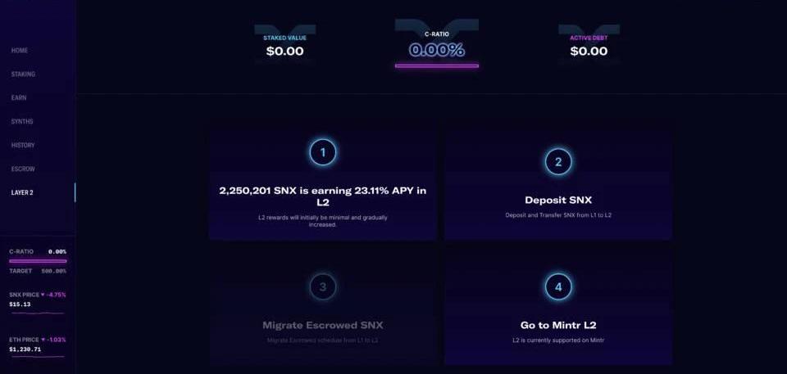The height and width of the screenshot is (374, 787).
Task: Click the step 1 circle icon
Action: [322, 152]
